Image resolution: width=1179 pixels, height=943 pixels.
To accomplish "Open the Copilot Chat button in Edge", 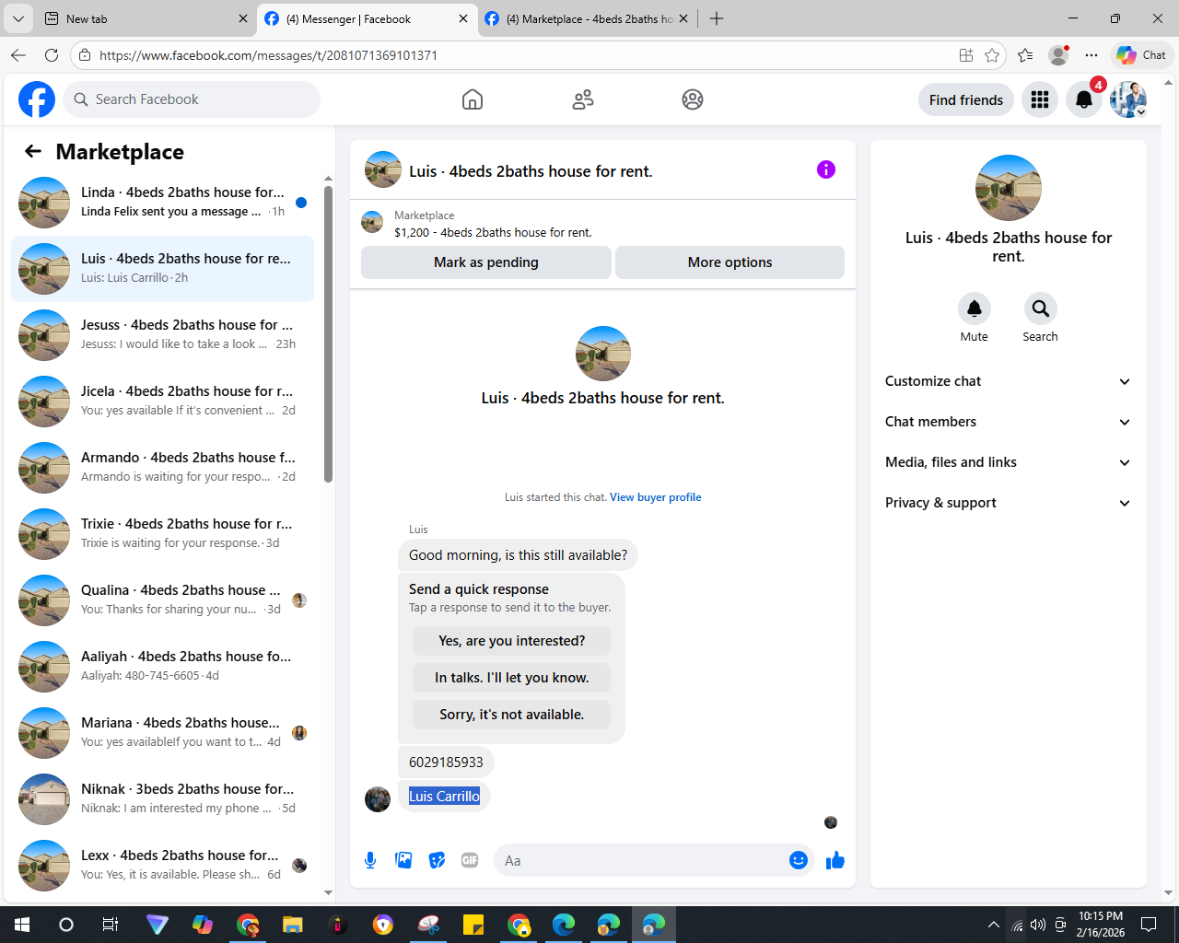I will pos(1142,55).
